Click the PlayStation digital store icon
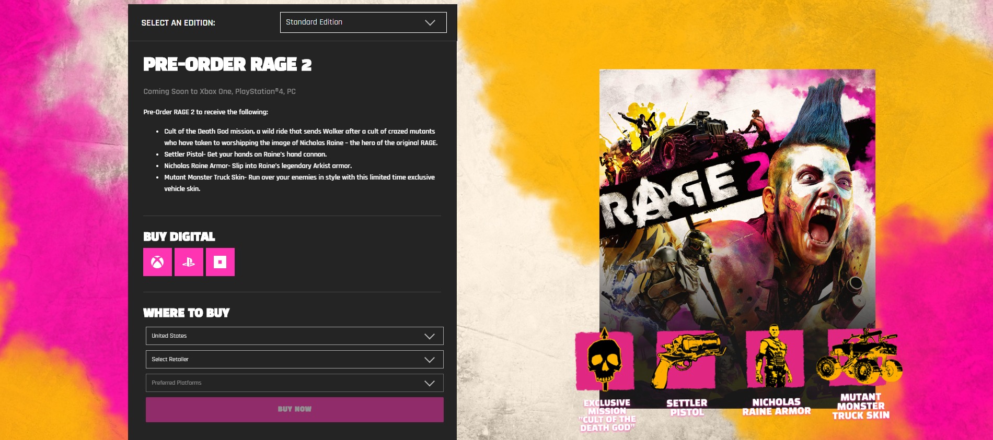The image size is (993, 440). click(x=189, y=262)
